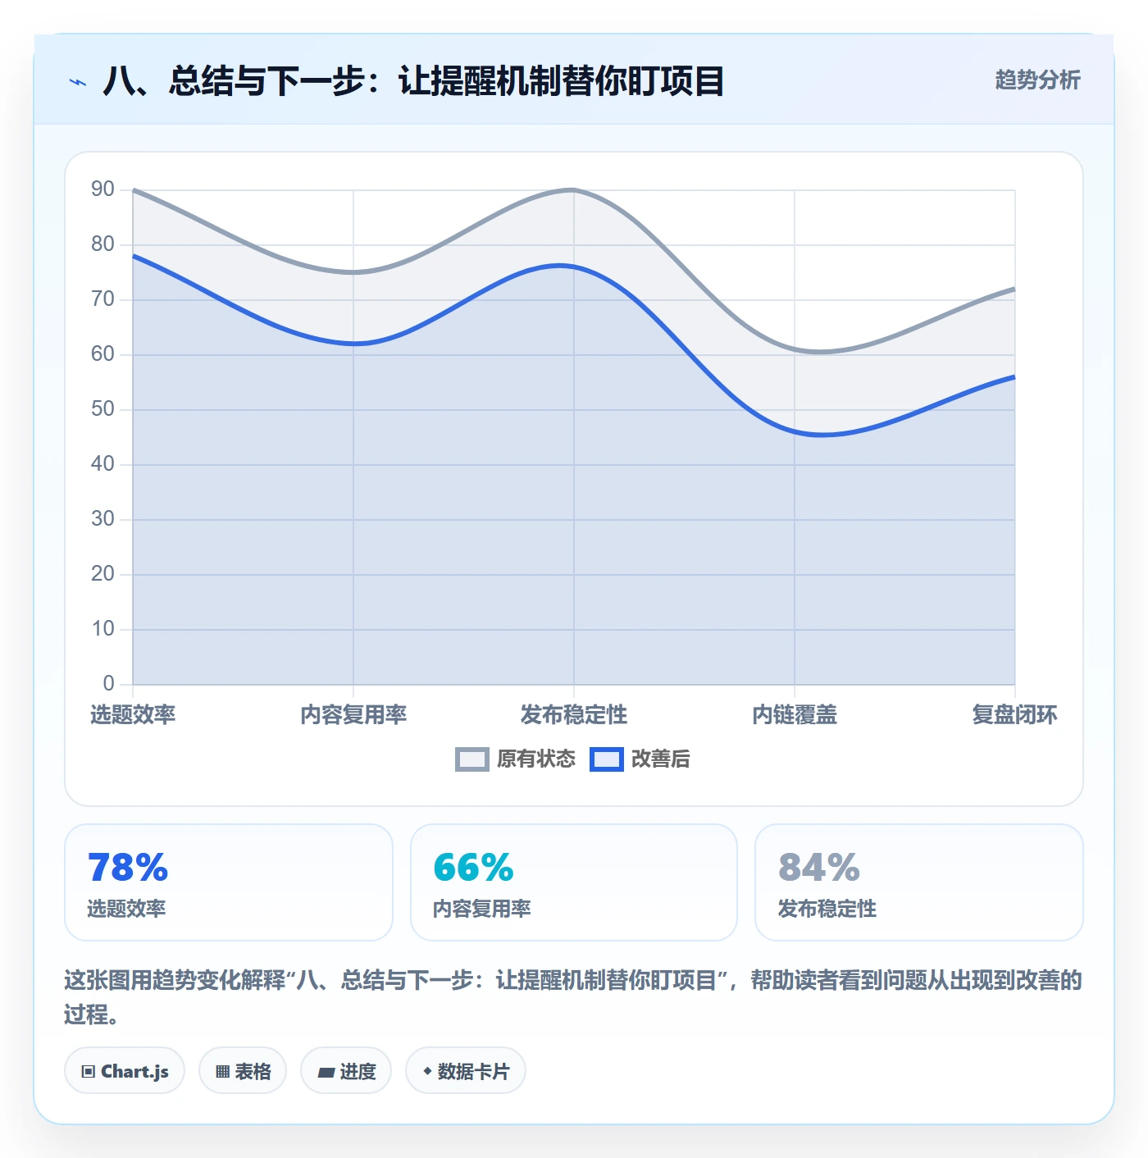Click the grid icon in 表格 chip
Image resolution: width=1148 pixels, height=1158 pixels.
[x=222, y=1072]
